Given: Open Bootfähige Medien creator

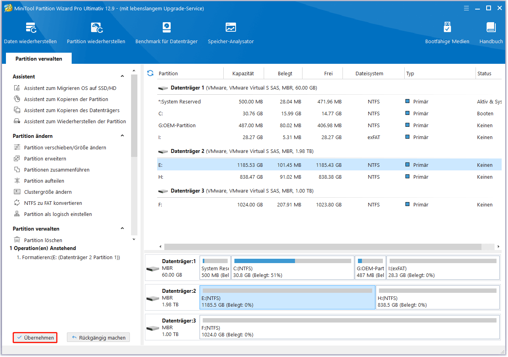Looking at the screenshot, I should (x=447, y=33).
